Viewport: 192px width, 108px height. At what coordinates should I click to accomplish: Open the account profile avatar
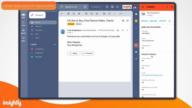tap(135, 7)
